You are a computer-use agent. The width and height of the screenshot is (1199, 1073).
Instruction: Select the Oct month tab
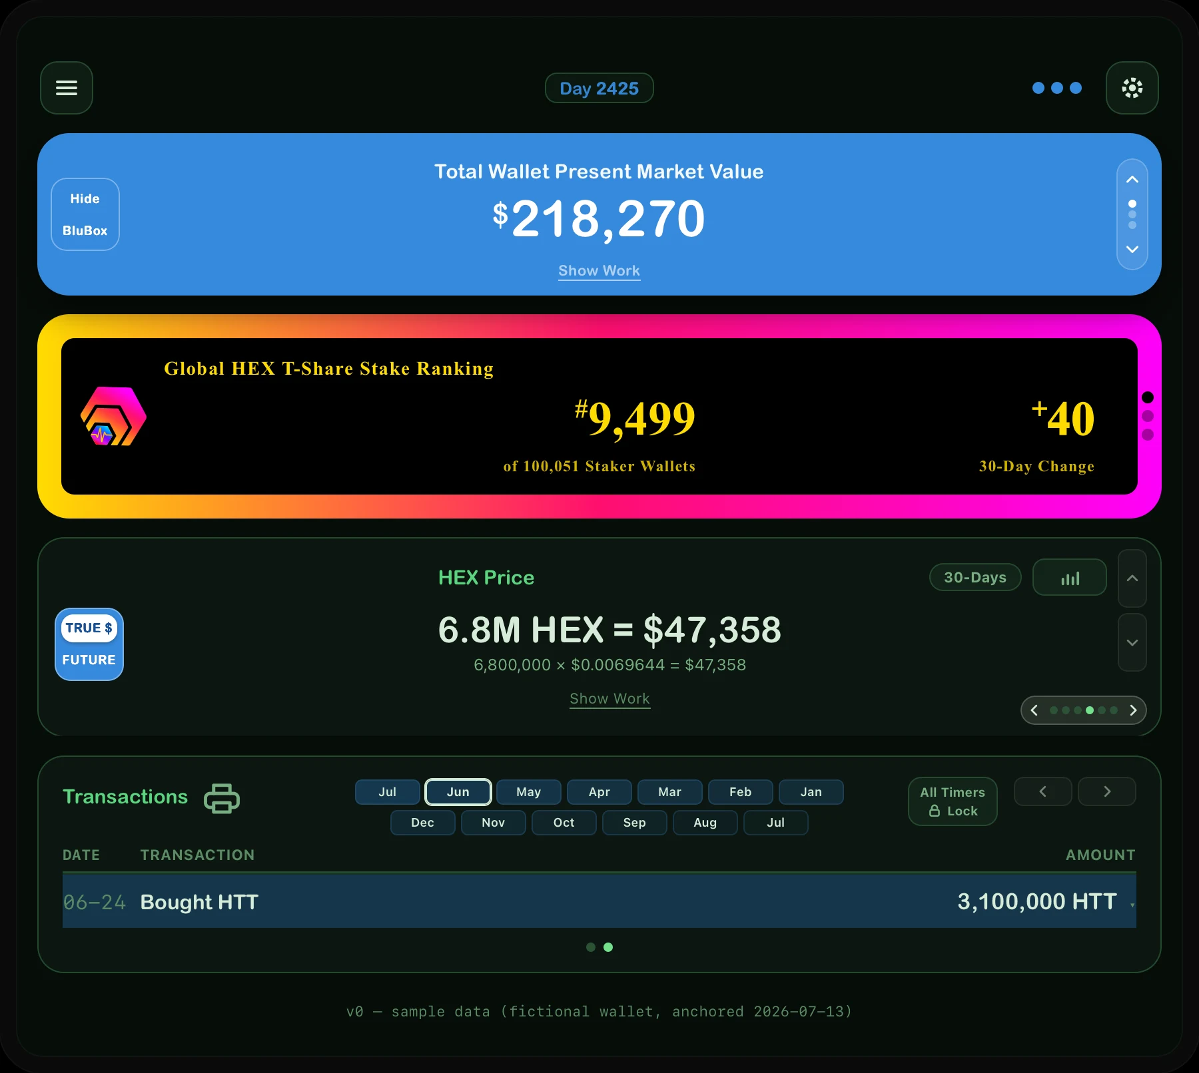564,823
